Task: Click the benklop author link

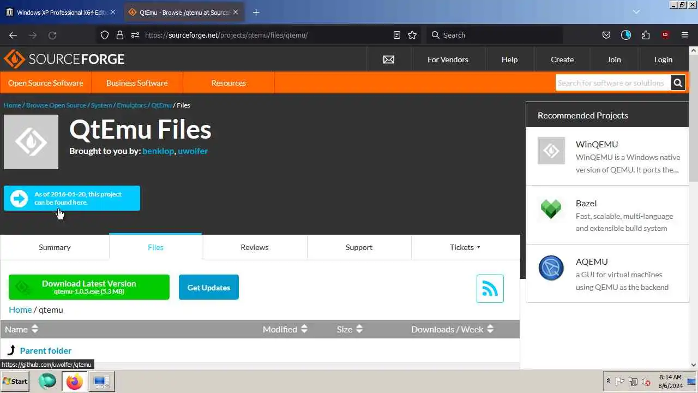Action: click(x=158, y=151)
